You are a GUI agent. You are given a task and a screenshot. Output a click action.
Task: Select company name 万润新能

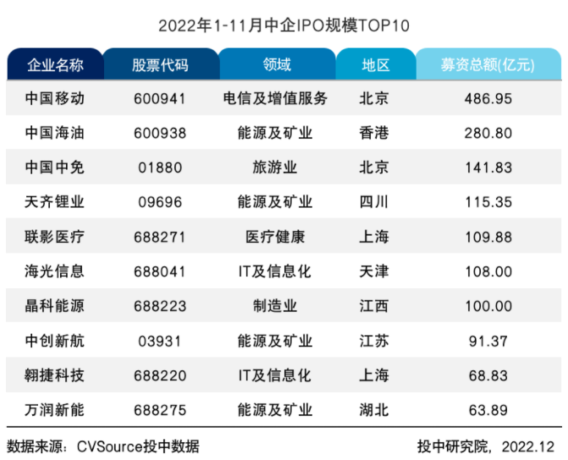55,410
